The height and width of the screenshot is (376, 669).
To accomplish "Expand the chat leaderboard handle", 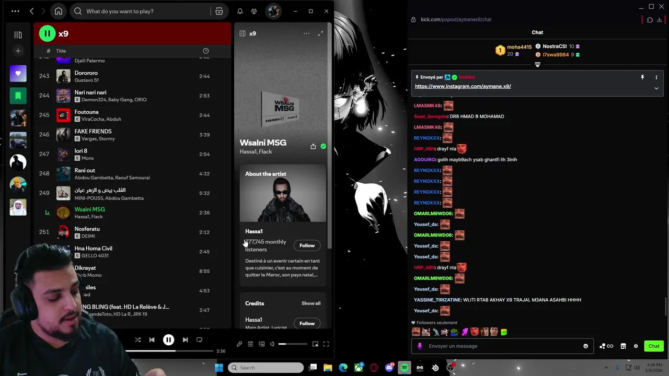I will click(x=537, y=65).
